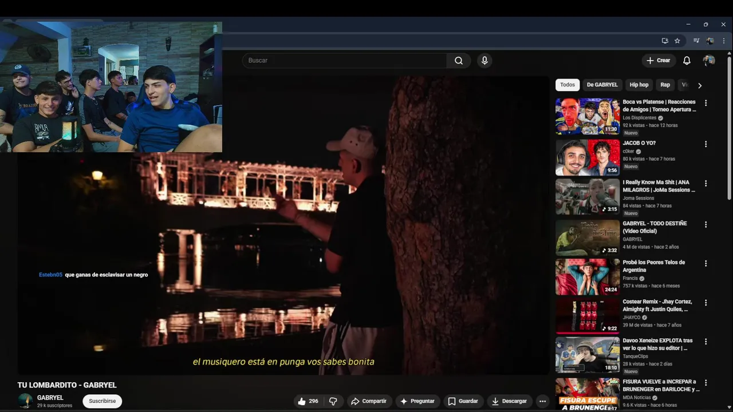Click the Buscar search field
Screen dimensions: 733x412
click(344, 61)
